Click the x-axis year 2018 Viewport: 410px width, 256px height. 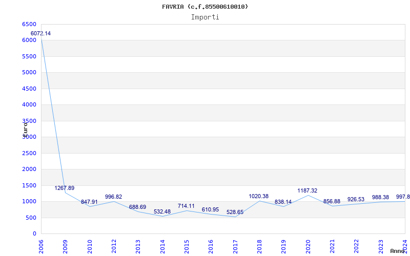pyautogui.click(x=259, y=247)
